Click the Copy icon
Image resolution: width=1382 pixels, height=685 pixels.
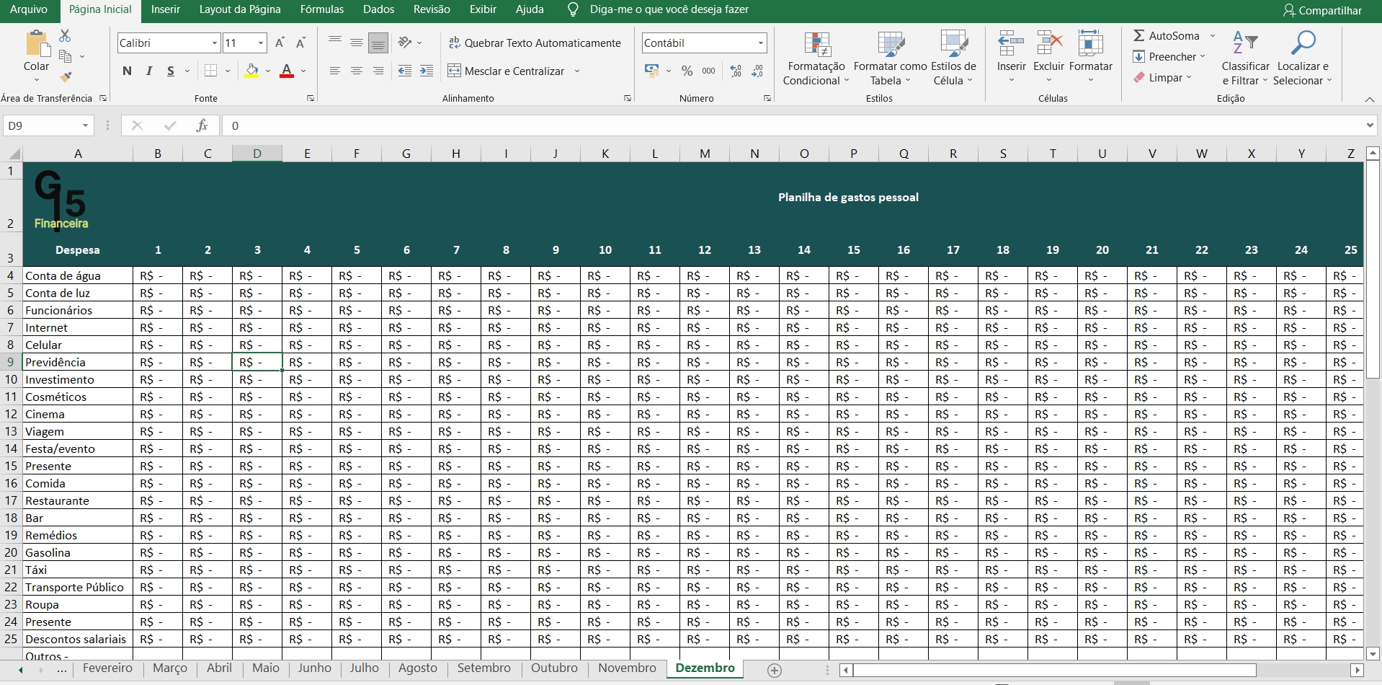(x=66, y=56)
